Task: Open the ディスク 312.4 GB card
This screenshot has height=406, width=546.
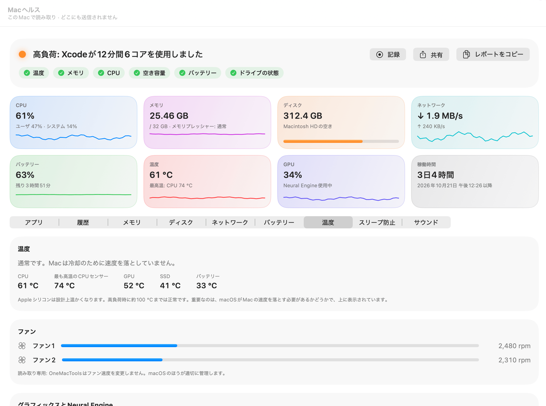Action: pos(341,122)
